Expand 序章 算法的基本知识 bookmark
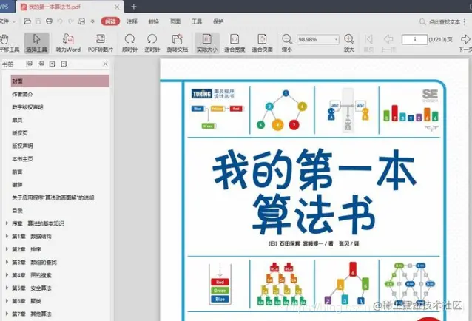The height and width of the screenshot is (321, 472). click(7, 223)
